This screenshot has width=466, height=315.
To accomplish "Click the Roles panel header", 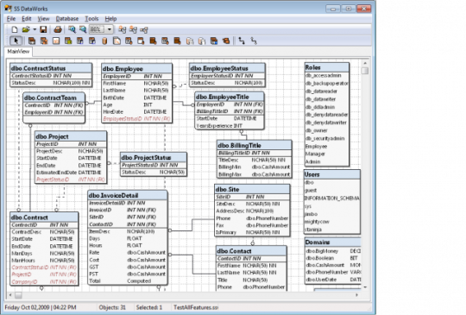I will click(326, 67).
